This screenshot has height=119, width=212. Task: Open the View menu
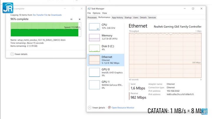tap(105, 13)
